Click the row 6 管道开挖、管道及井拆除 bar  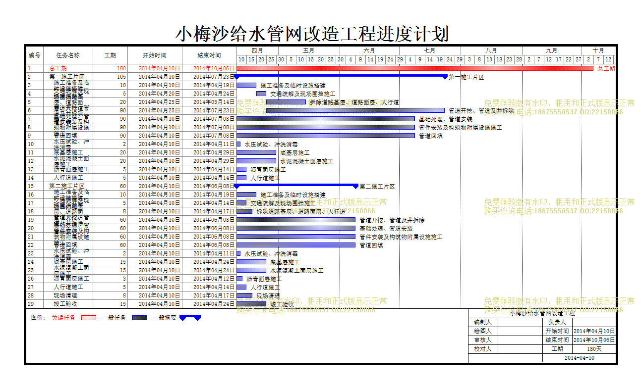355,110
